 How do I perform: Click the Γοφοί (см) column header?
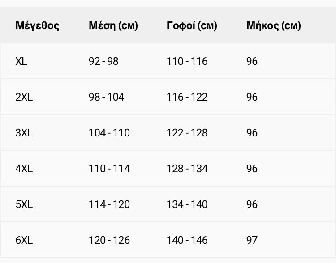(192, 25)
